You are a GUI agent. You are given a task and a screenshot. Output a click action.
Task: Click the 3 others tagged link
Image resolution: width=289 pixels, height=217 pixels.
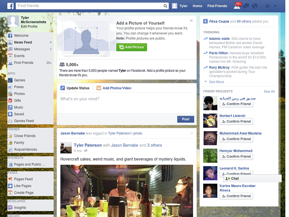point(154,145)
